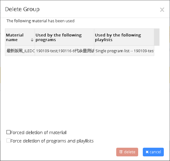Click the X icon on cancel button
The width and height of the screenshot is (170, 161).
tap(147, 152)
